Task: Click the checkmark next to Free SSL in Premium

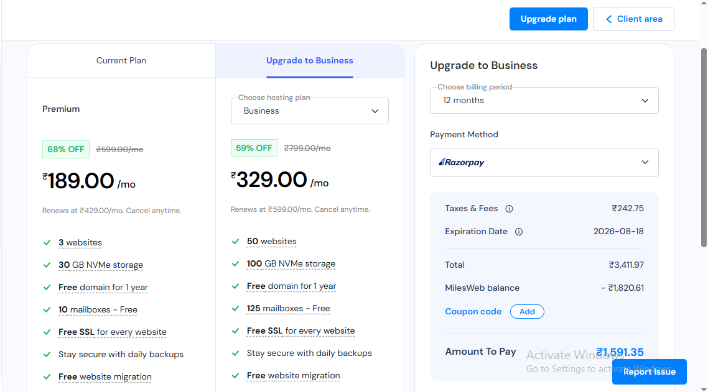Action: pyautogui.click(x=47, y=332)
